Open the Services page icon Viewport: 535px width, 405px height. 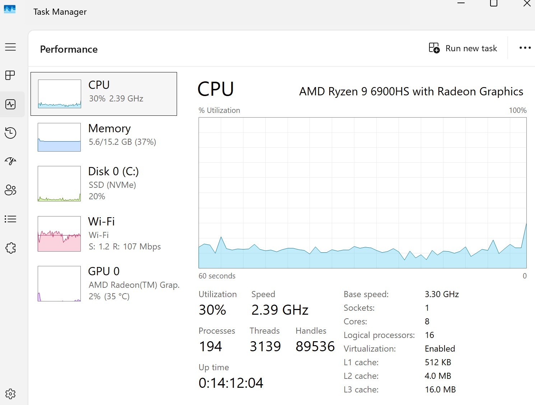[x=10, y=248]
